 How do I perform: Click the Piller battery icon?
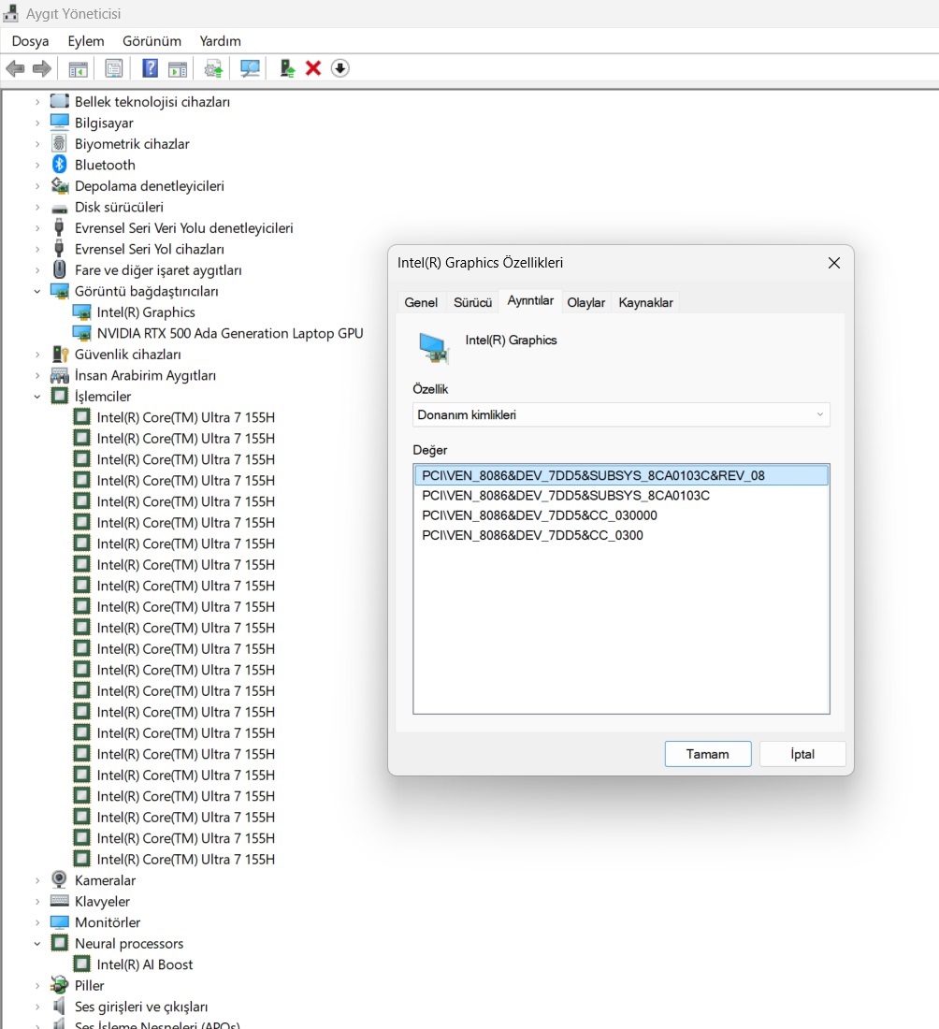point(60,985)
